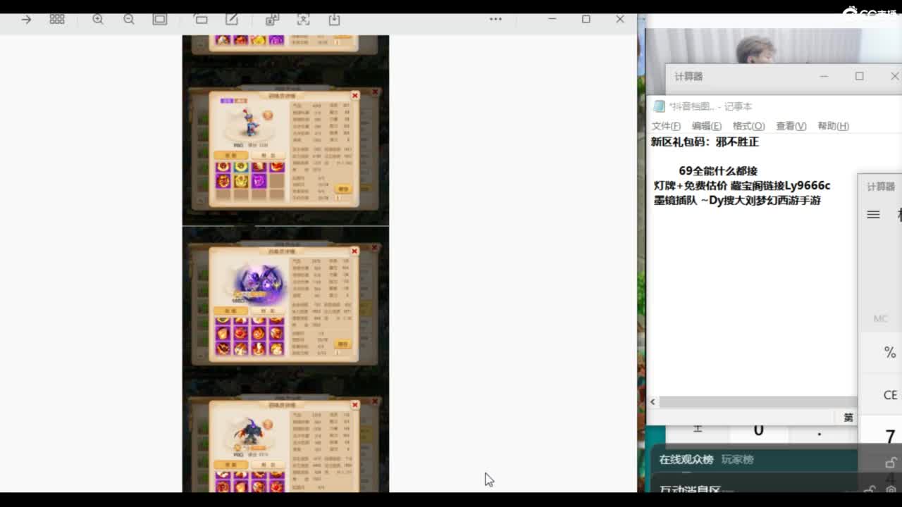
Task: Click the text line 新区礼包码：邪不胜正
Action: pos(705,142)
